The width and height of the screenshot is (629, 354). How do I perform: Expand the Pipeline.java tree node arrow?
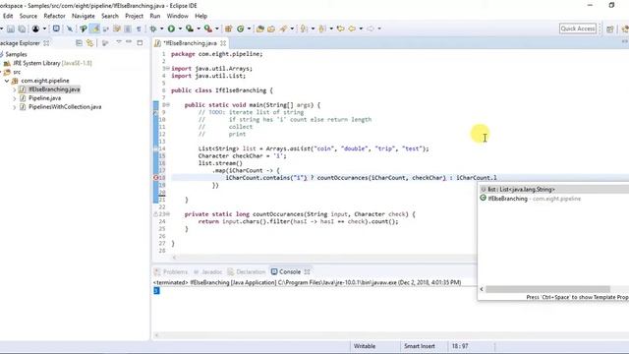point(15,98)
